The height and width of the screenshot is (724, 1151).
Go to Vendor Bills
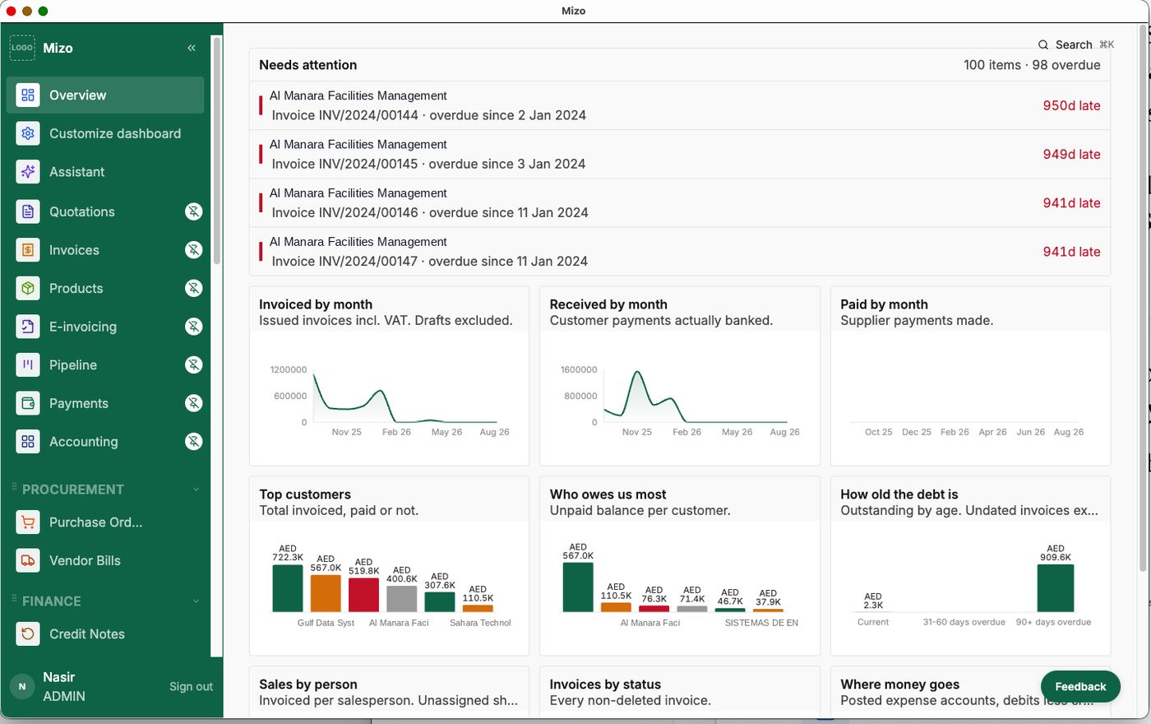pyautogui.click(x=105, y=560)
